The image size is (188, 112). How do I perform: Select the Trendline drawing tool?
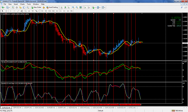click(x=18, y=11)
